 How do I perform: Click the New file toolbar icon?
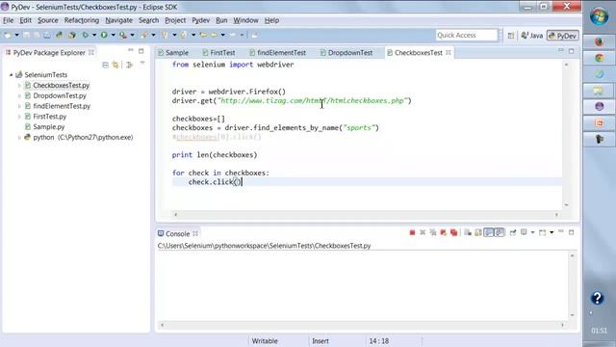click(8, 36)
